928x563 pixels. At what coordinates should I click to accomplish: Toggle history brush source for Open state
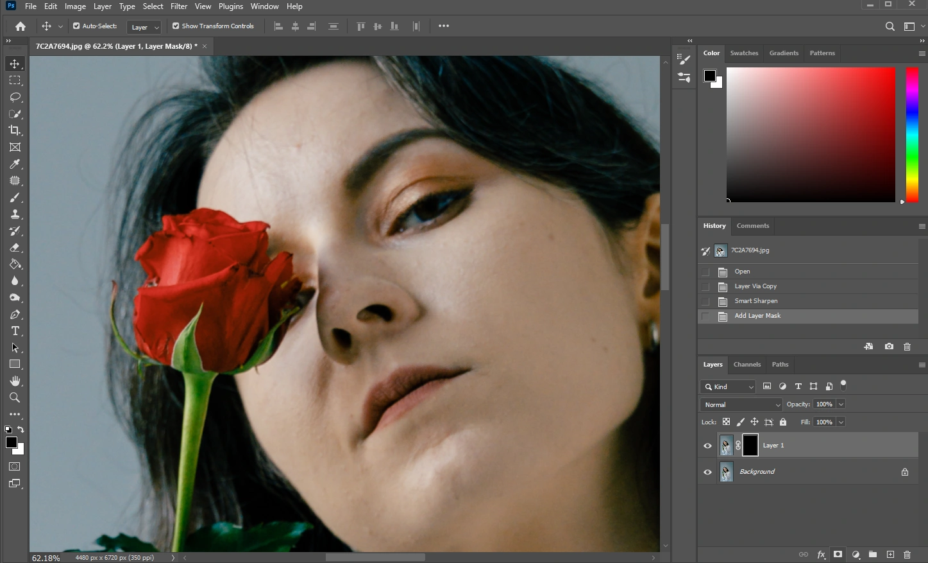coord(705,272)
